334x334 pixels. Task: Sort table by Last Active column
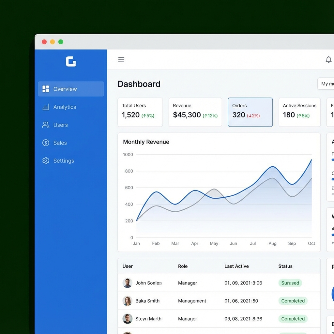tap(236, 266)
